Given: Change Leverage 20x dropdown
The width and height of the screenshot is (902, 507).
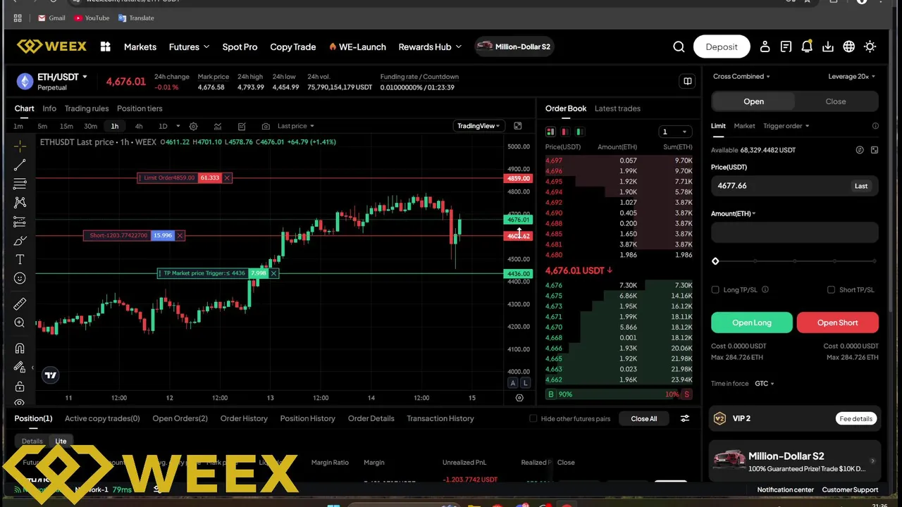Looking at the screenshot, I should [x=852, y=76].
